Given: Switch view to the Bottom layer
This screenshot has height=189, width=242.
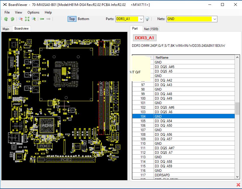Looking at the screenshot, I should [83, 19].
